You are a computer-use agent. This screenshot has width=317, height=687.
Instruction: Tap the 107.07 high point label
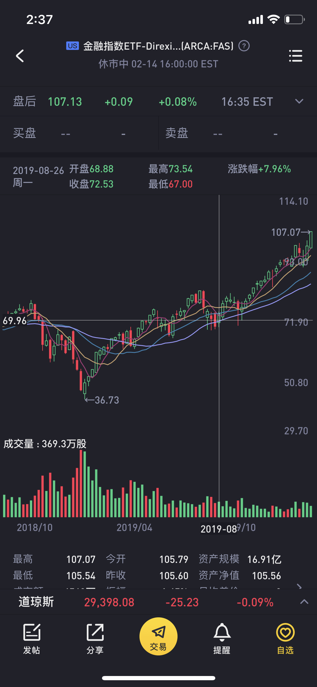click(x=286, y=232)
